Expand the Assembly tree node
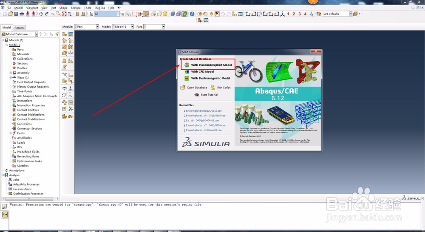This screenshot has width=425, height=232. point(11,73)
